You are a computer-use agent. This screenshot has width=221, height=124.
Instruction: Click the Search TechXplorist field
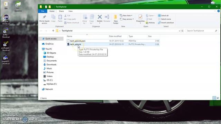pyautogui.click(x=202, y=31)
